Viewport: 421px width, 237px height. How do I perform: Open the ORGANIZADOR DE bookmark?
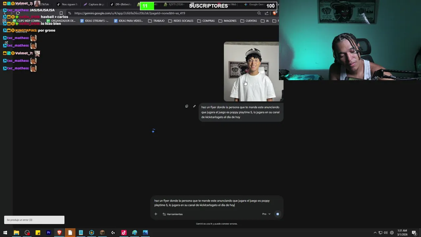(61, 21)
